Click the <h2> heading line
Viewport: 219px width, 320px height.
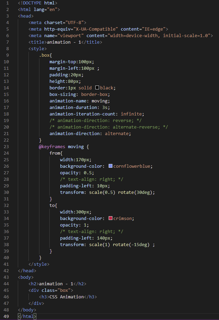point(57,284)
